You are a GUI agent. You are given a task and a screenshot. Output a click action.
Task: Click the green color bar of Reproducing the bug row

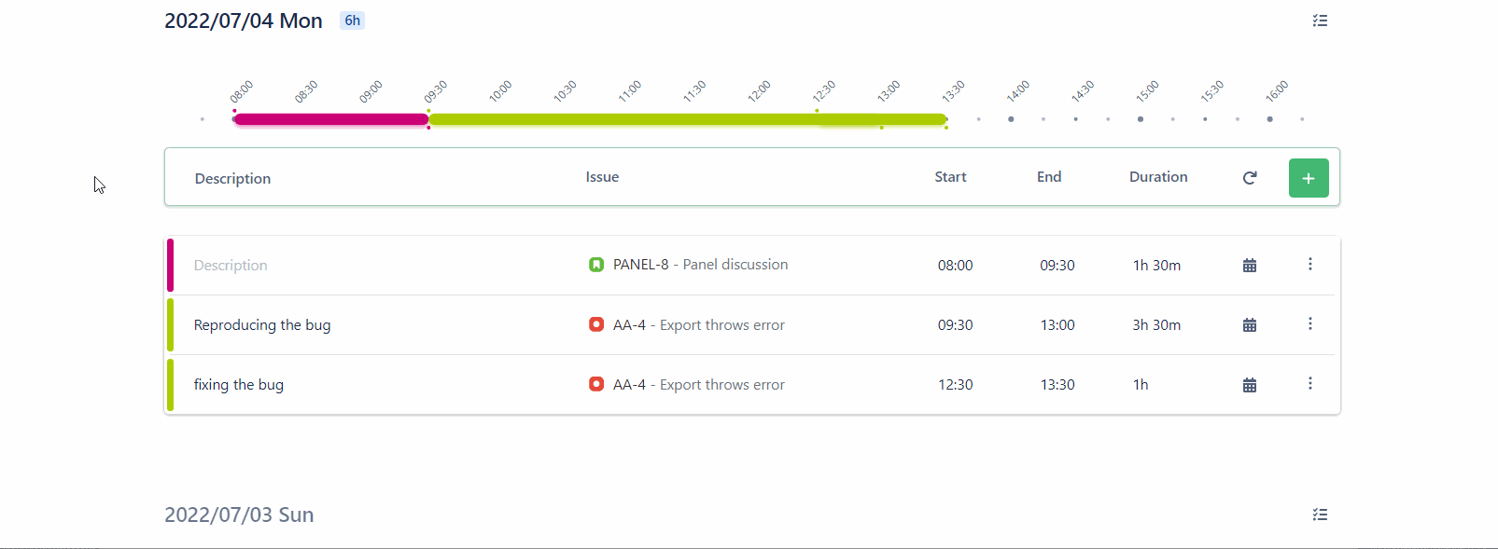tap(170, 325)
